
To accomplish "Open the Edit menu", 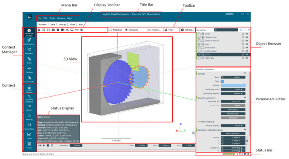I will 46,18.
